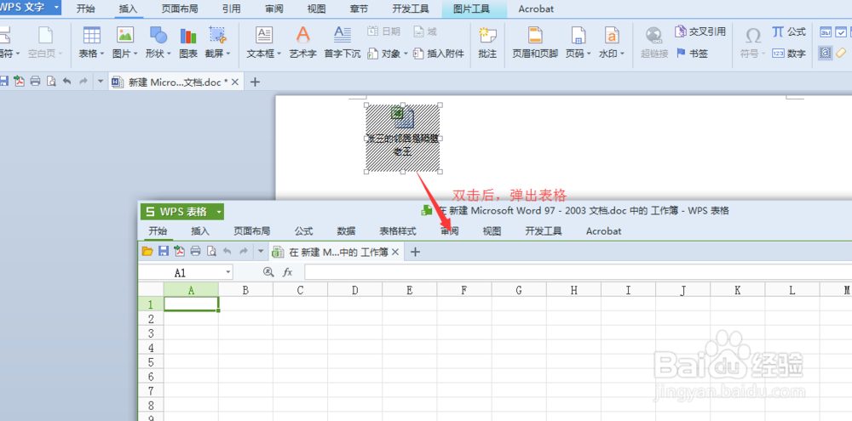Screen dimensions: 852x421
Task: Open WPS 表格 quick access toolbar dropdown
Action: click(x=261, y=251)
